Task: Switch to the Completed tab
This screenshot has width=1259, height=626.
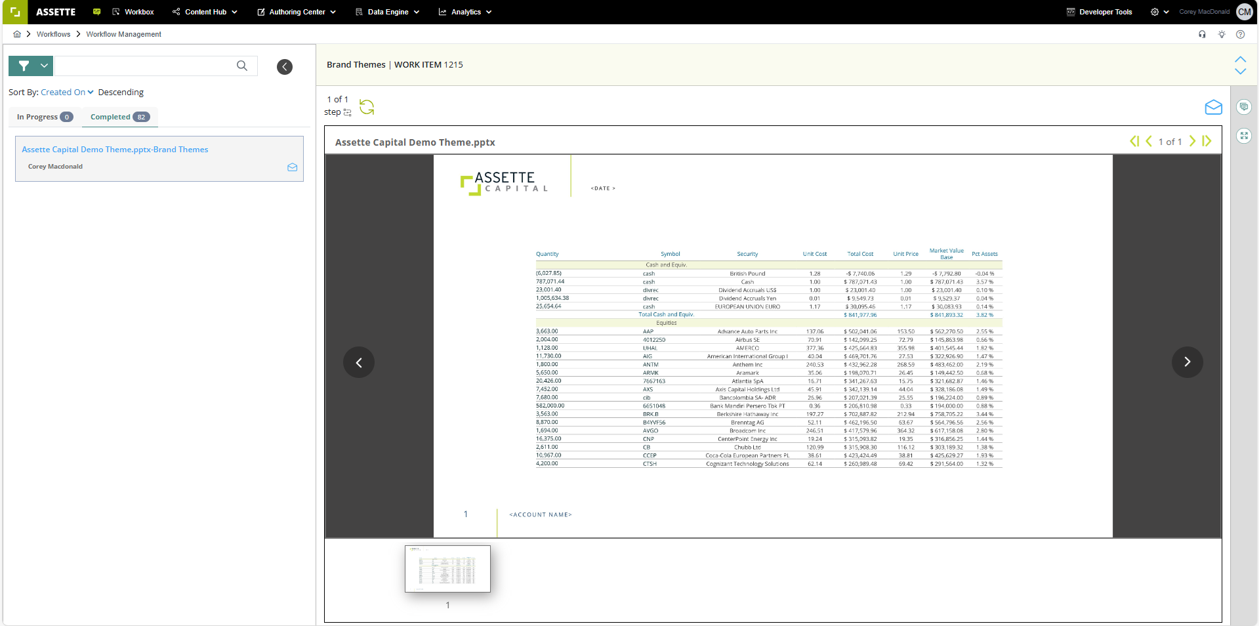Action: pos(119,116)
